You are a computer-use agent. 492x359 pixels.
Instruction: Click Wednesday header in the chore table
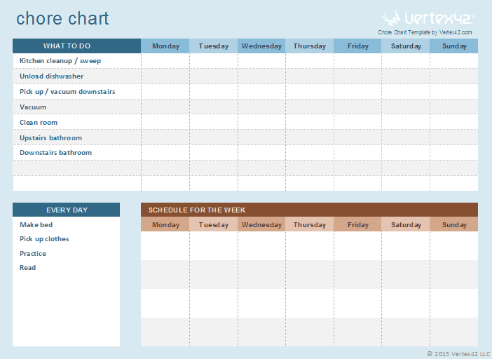(261, 46)
